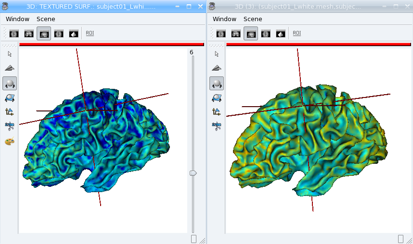
Task: Toggle the pressed third view button in left window
Action: point(44,34)
